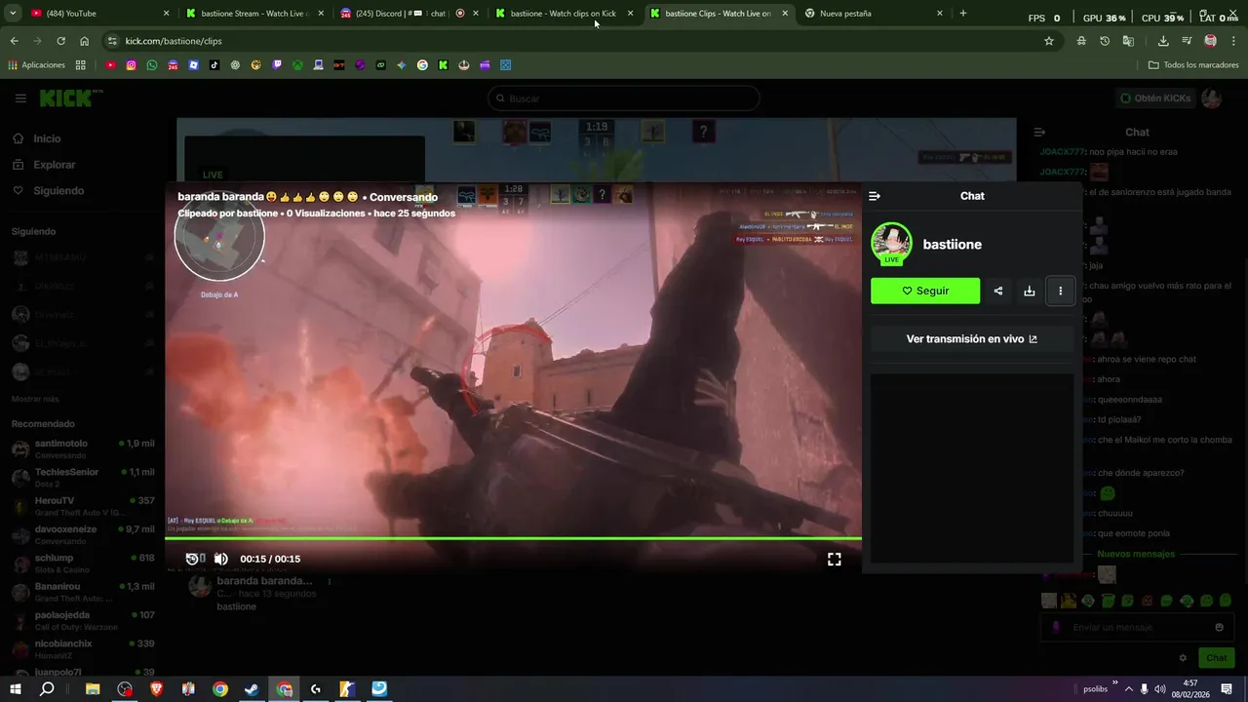The image size is (1248, 702).
Task: Open the emoji picker in chat input
Action: (x=1219, y=627)
